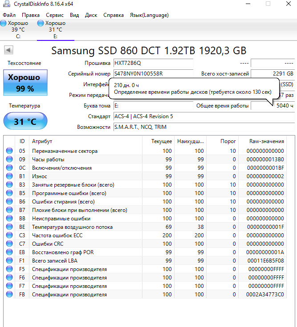
Task: Click raw value 00011E6B5F08
Action: click(265, 261)
